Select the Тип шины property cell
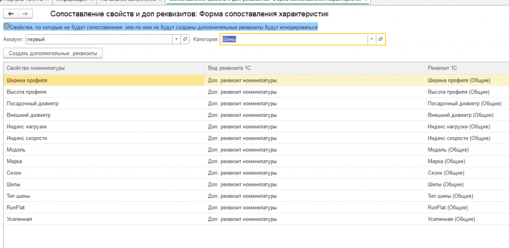Viewport: 509px width, 248px height. 104,196
